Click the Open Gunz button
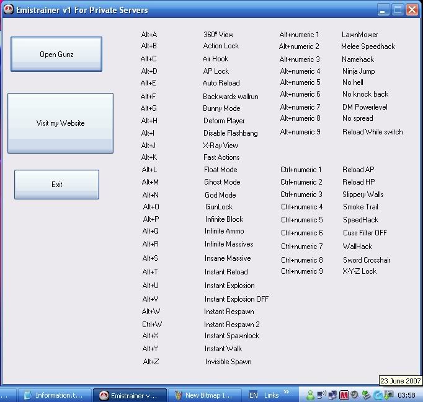 [x=56, y=54]
